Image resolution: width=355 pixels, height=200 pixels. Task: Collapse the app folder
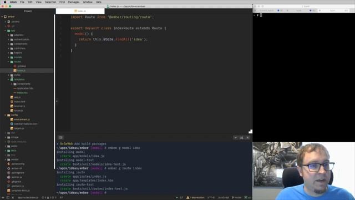coord(6,31)
